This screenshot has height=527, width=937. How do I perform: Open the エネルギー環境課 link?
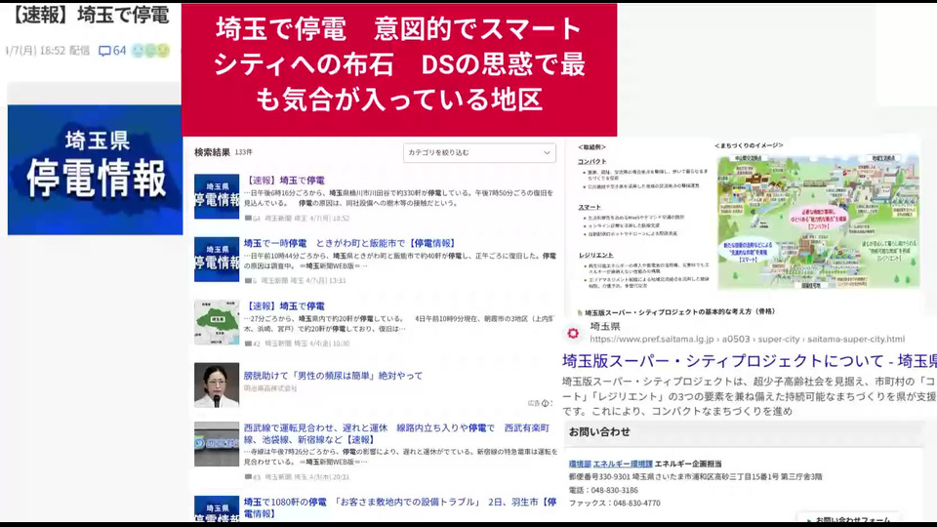pos(623,464)
